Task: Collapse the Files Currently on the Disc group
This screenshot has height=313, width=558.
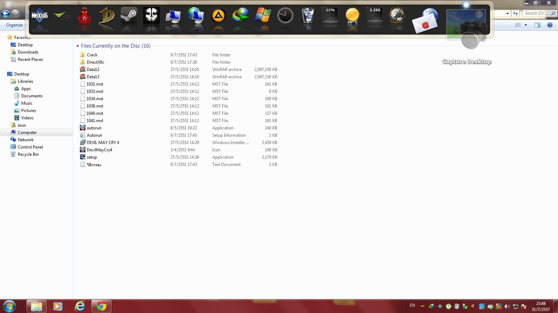Action: pyautogui.click(x=77, y=46)
